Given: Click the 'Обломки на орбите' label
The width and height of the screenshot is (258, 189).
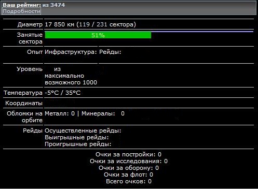Looking at the screenshot, I should 24,117.
